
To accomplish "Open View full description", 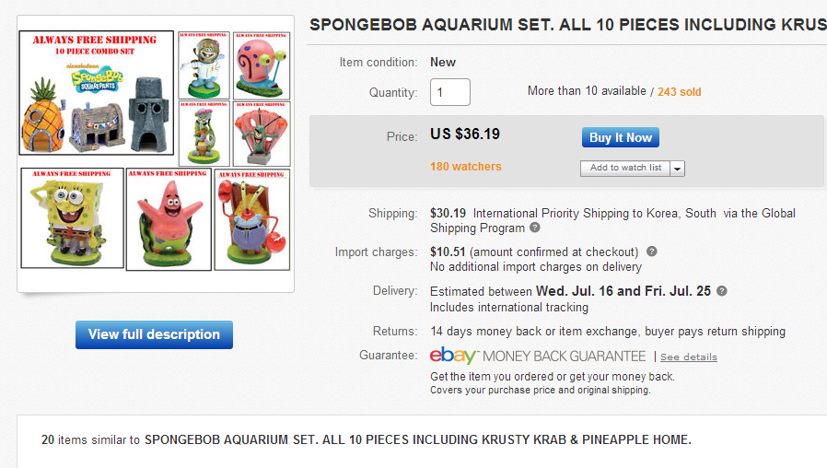I will (x=154, y=334).
